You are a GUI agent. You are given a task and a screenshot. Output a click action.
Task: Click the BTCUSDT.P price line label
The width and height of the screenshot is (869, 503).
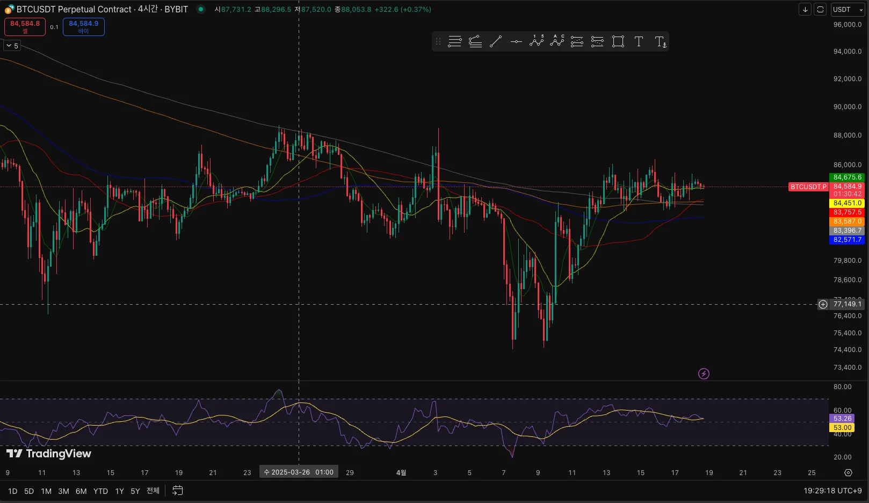[x=808, y=187]
